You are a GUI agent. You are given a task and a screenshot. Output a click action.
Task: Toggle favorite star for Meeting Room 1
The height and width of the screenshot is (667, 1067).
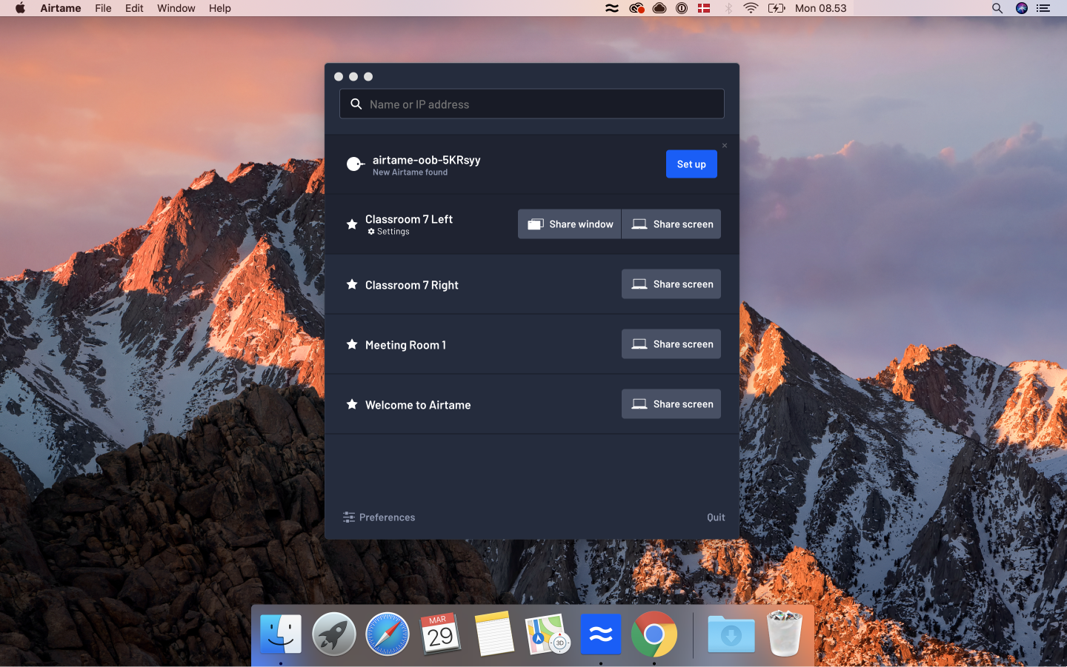coord(352,344)
